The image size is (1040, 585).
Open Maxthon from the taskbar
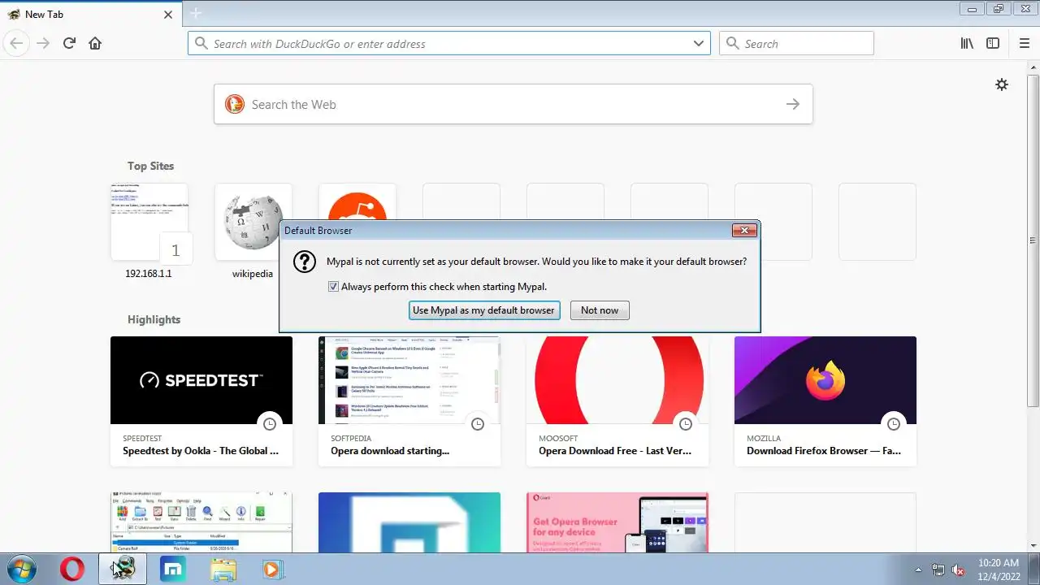(172, 569)
